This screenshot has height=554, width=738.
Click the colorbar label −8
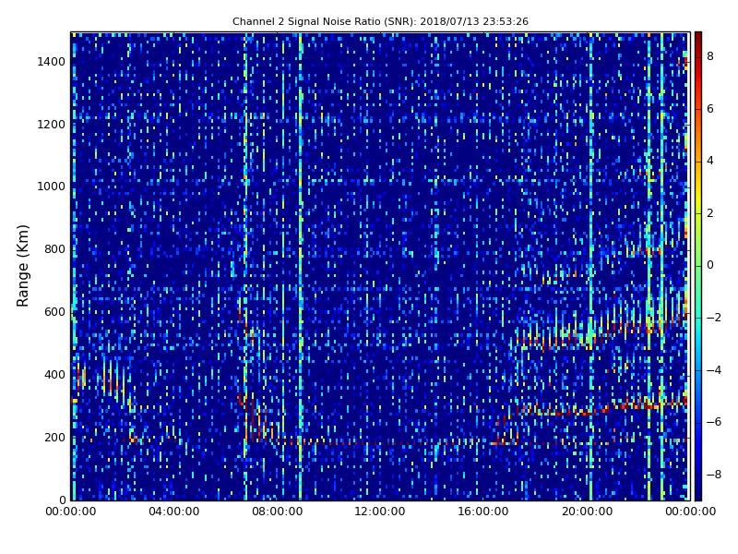pos(714,475)
